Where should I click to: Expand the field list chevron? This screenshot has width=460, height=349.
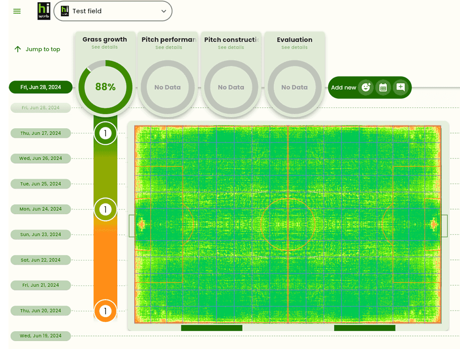164,11
